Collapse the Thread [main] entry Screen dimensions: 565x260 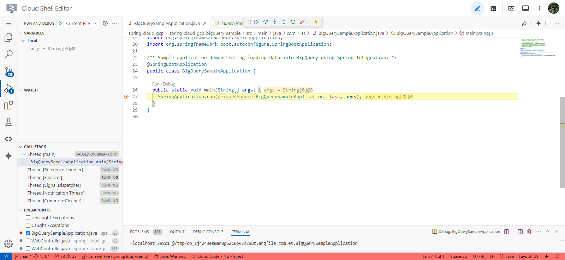(x=24, y=154)
